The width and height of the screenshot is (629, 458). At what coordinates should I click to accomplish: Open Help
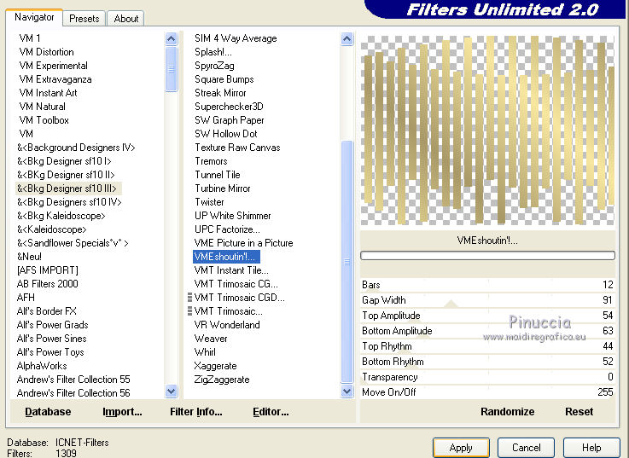pyautogui.click(x=591, y=448)
